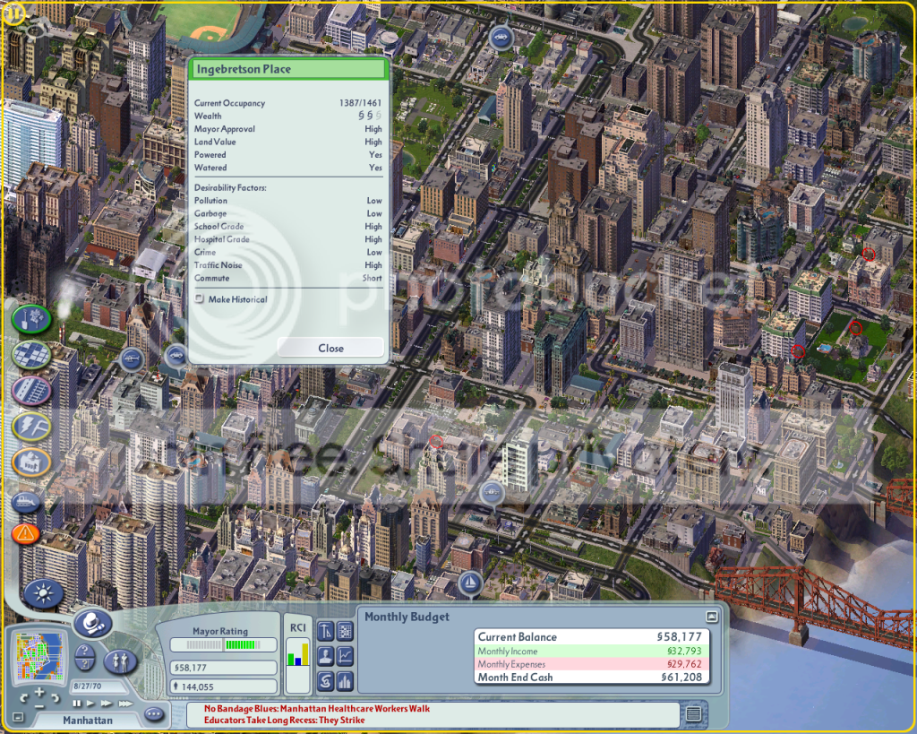Click the helicopter bubble icon on map
The height and width of the screenshot is (734, 917).
[x=132, y=358]
